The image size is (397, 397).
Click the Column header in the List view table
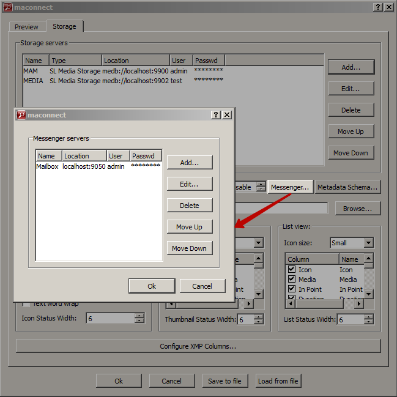pos(312,259)
